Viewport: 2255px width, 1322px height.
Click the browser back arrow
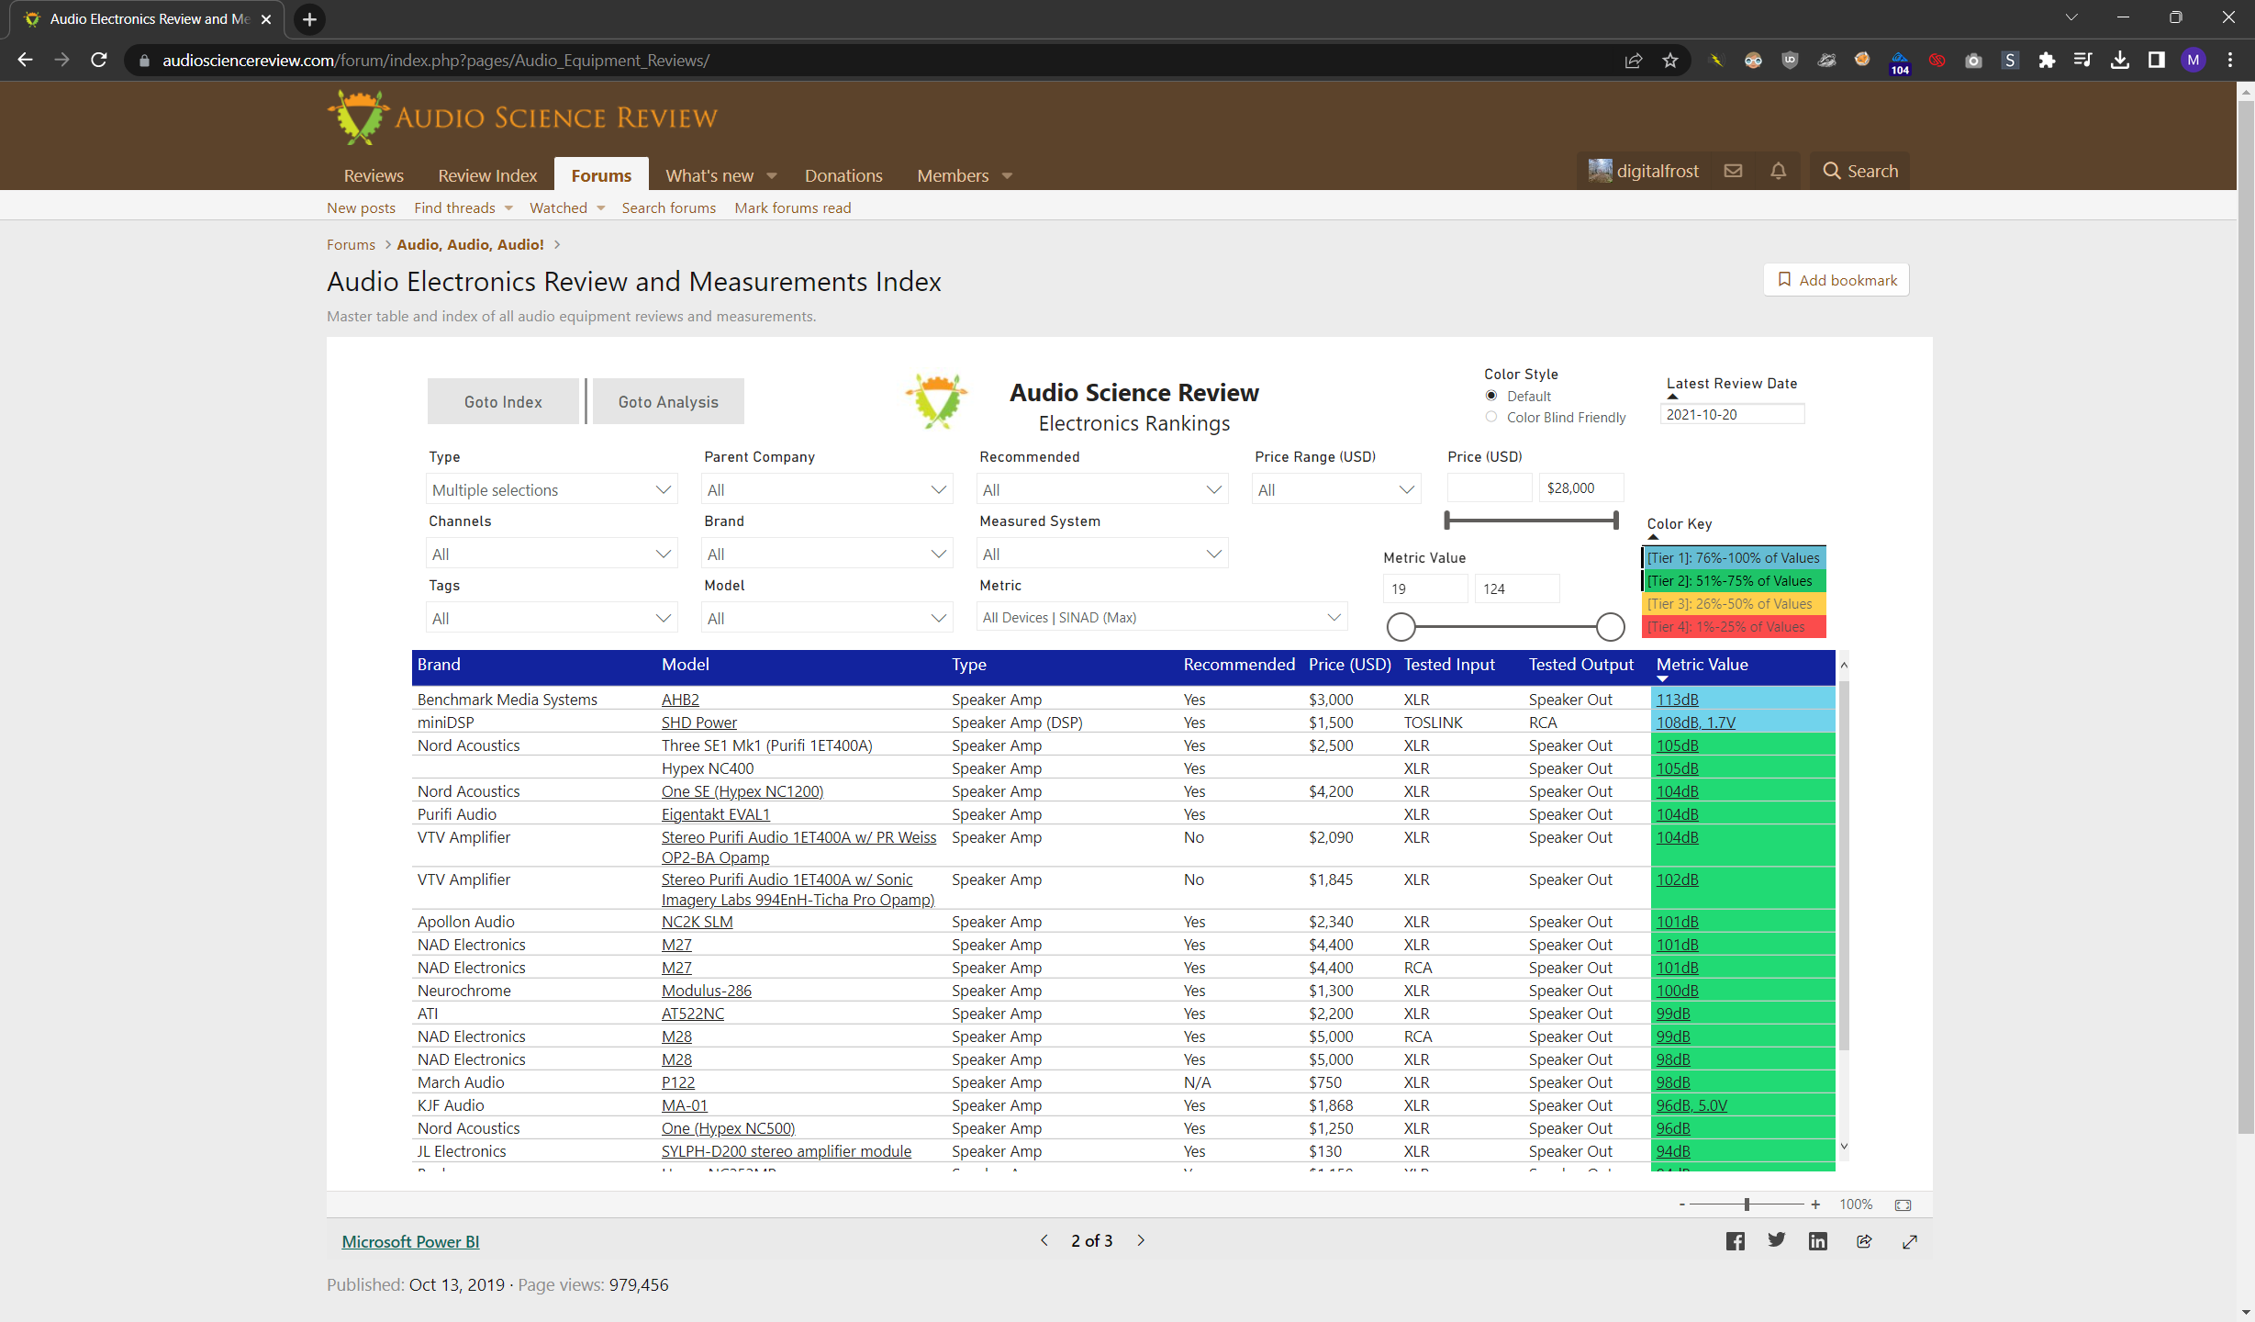(x=25, y=61)
